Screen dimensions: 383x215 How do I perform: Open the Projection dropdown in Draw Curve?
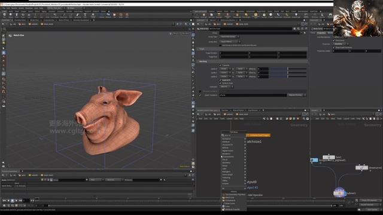tap(341, 44)
